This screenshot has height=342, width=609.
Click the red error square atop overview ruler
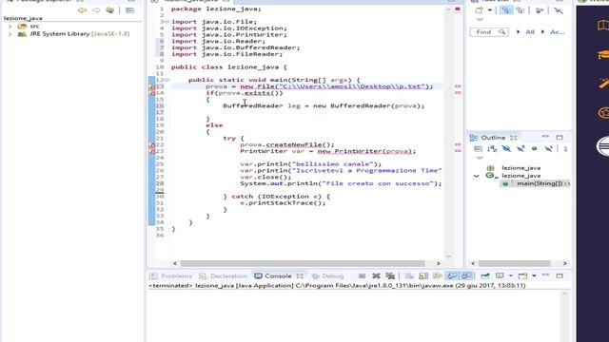click(x=458, y=9)
